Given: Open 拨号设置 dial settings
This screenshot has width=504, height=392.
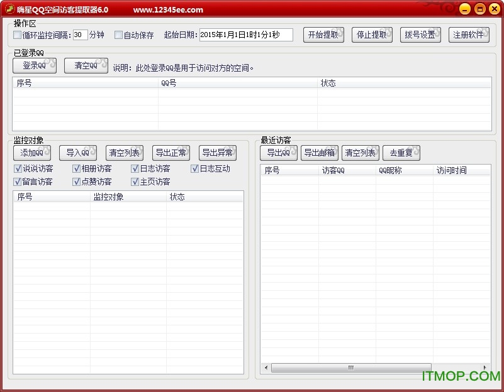Looking at the screenshot, I should (420, 35).
